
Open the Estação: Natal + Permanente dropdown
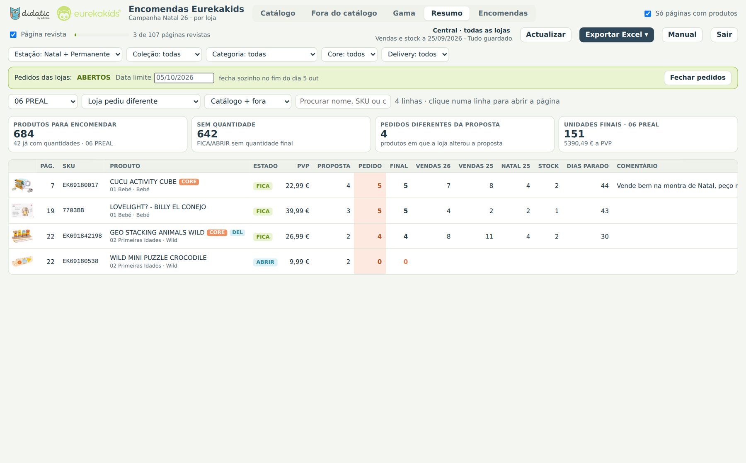click(65, 54)
